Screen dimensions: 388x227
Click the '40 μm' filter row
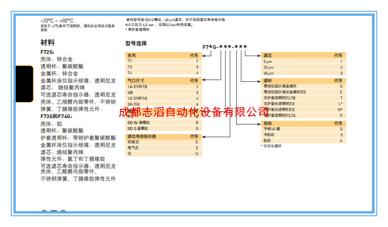coord(304,73)
